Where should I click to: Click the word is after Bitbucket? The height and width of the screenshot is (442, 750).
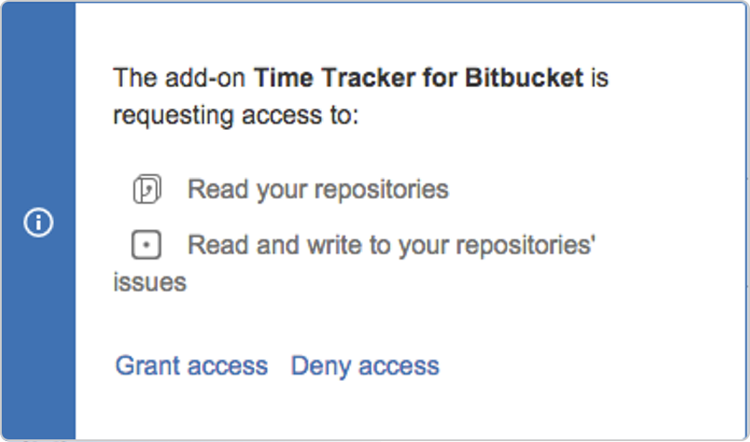(x=600, y=78)
